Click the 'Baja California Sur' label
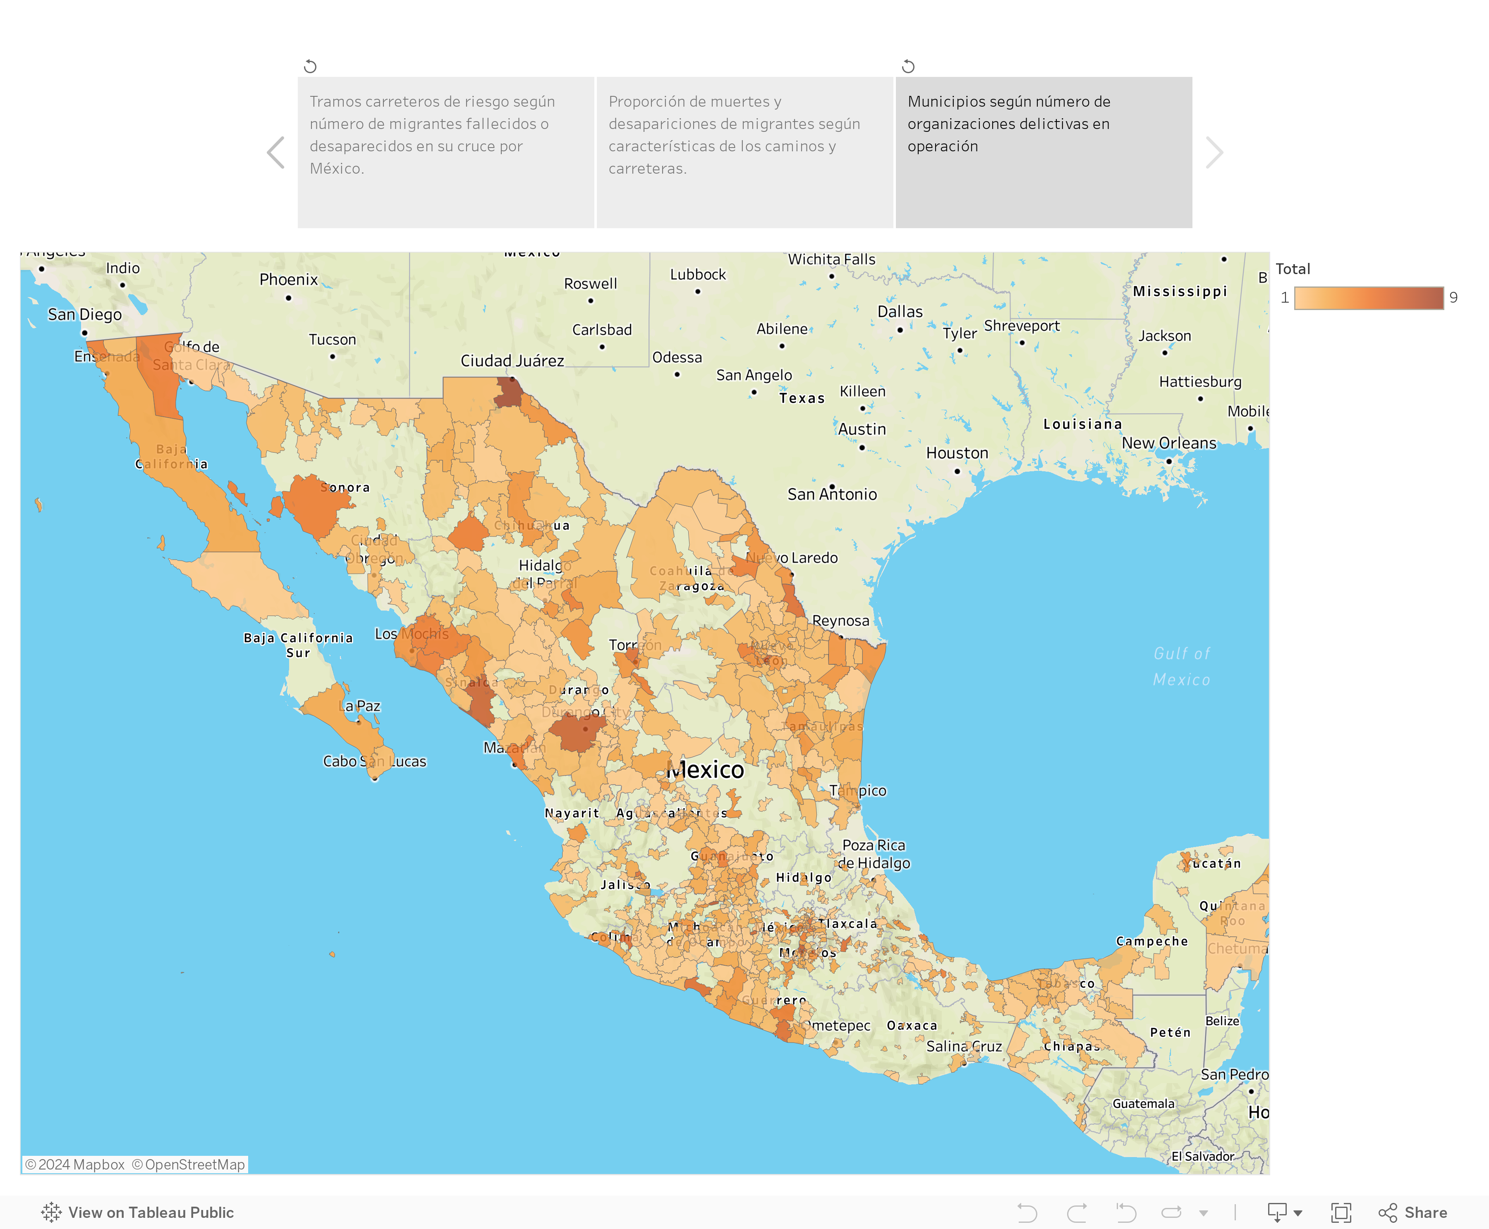Screen dimensions: 1489x1229 pyautogui.click(x=298, y=645)
